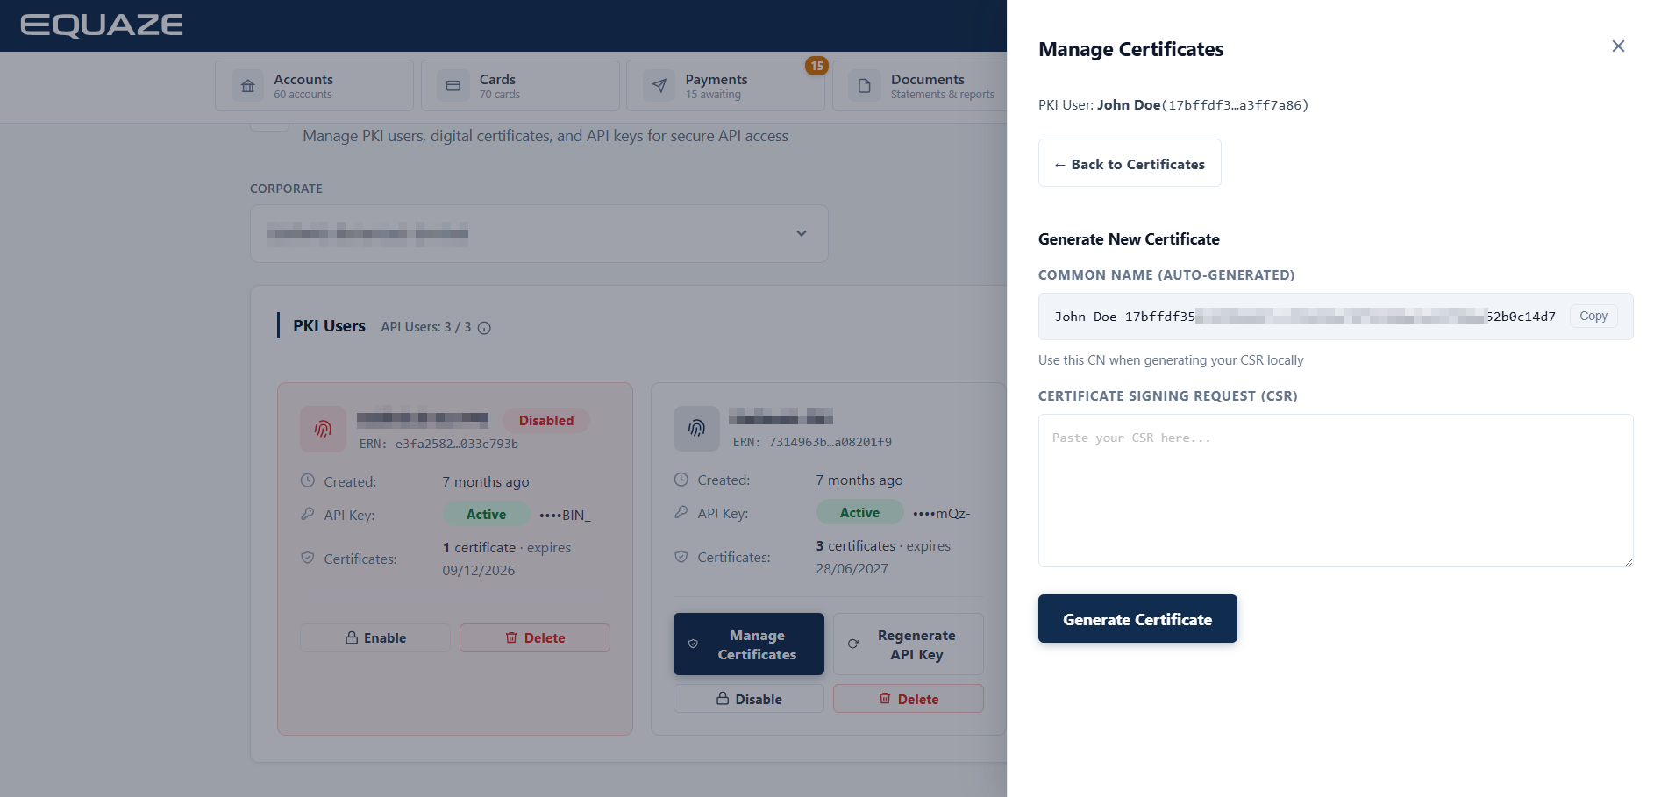Click the EQUAZE logo
Viewport: 1661px width, 797px height.
click(x=102, y=25)
